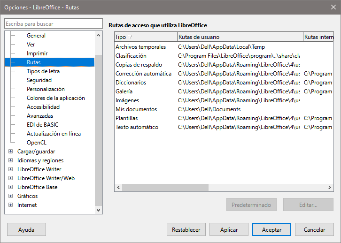
Task: Click the Predeterminado button
Action: pos(251,205)
